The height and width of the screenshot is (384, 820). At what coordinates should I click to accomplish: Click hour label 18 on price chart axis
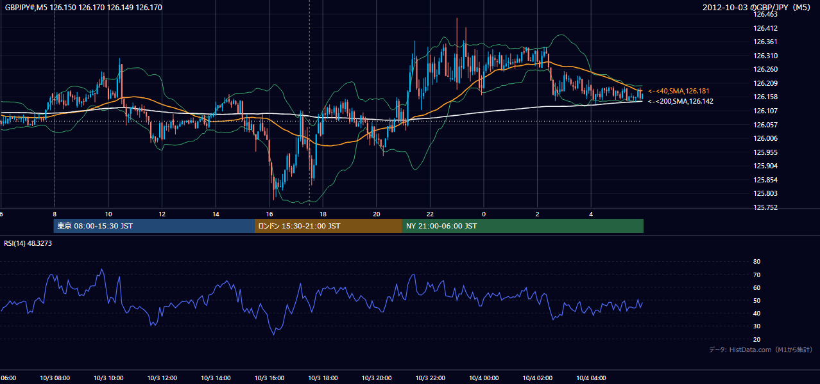pyautogui.click(x=323, y=214)
